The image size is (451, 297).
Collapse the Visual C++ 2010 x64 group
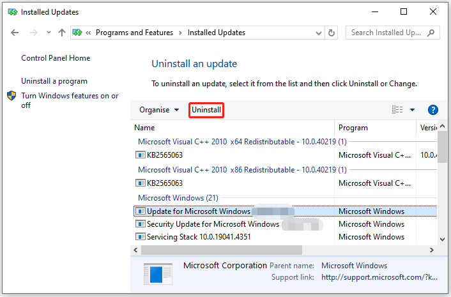click(x=242, y=142)
